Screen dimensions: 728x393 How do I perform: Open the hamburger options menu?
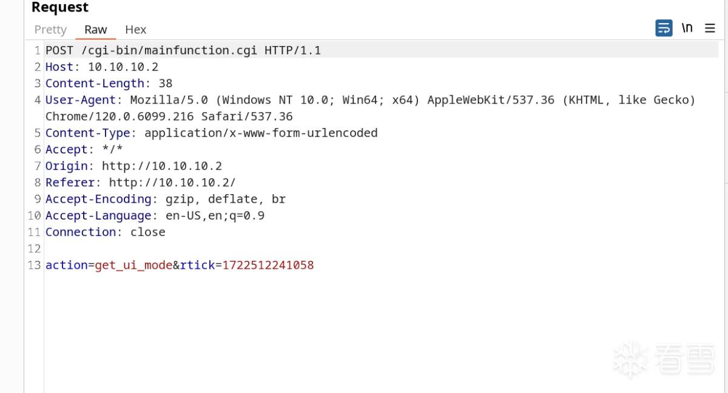click(710, 28)
